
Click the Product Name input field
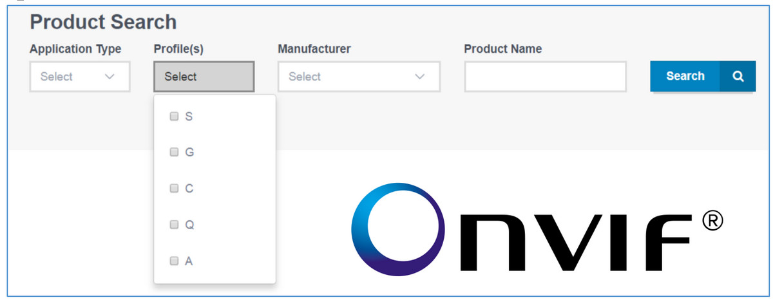pyautogui.click(x=545, y=77)
